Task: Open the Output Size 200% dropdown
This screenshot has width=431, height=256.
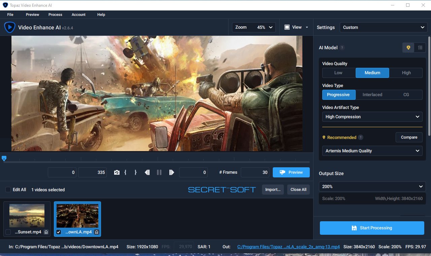Action: click(x=372, y=187)
